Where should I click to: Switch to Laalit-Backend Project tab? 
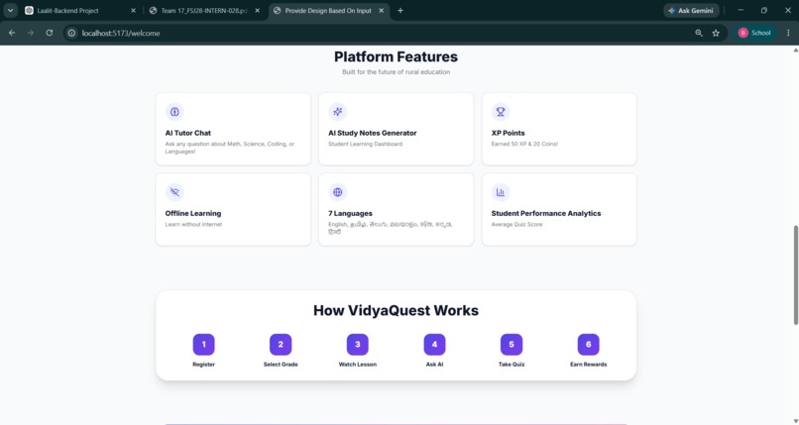[80, 11]
